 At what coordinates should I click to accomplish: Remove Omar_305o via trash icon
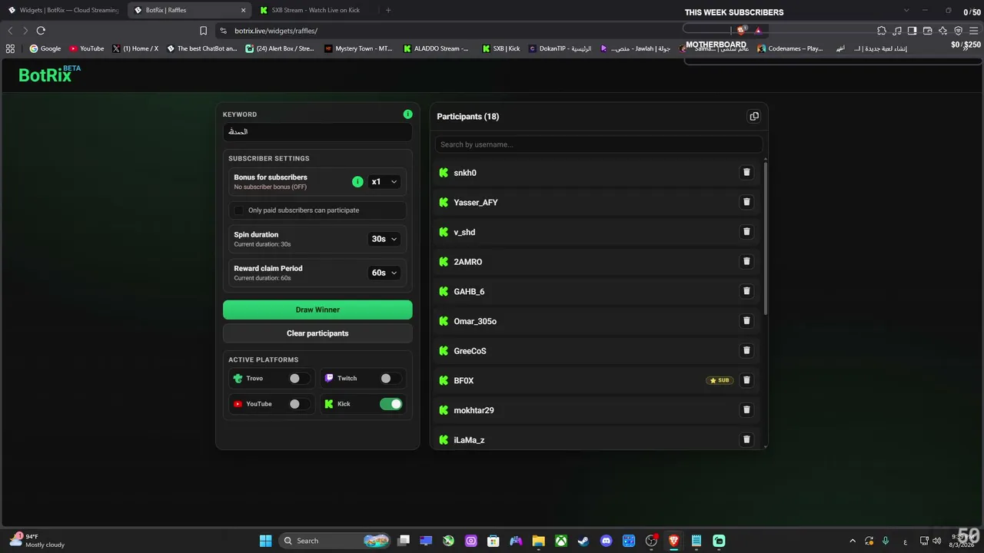[x=746, y=321]
